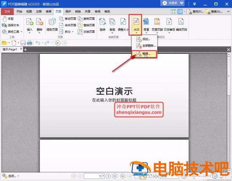Click the open folder icon
232x181 pixels.
click(x=4, y=43)
